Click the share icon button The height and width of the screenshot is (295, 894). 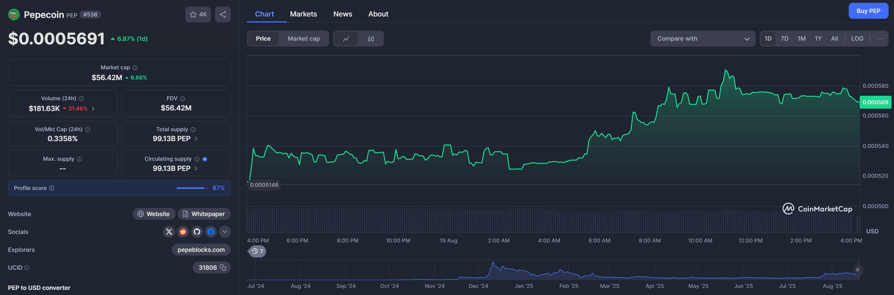[x=223, y=14]
